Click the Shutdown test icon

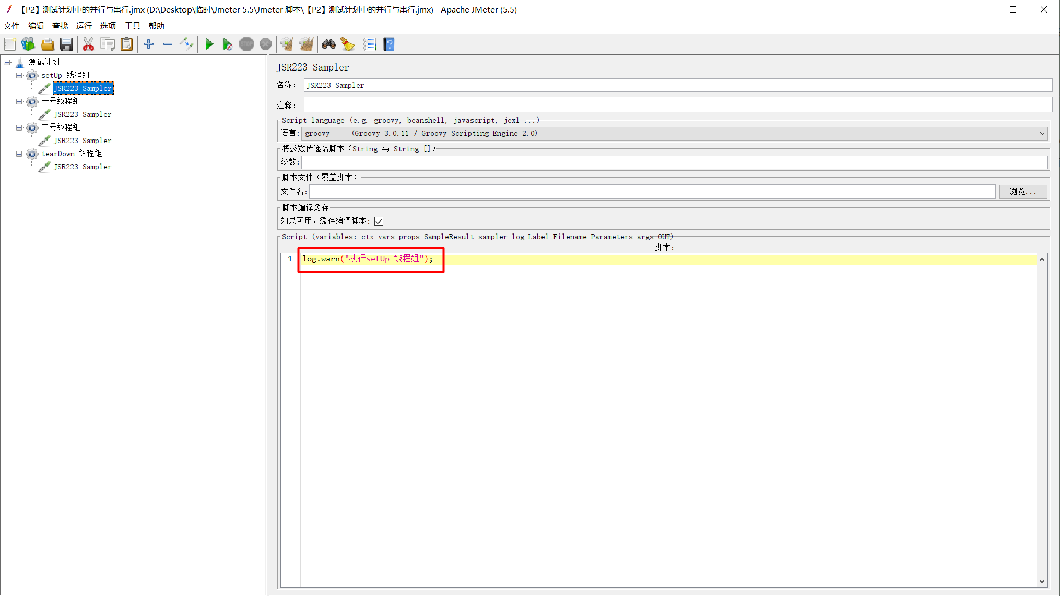(x=265, y=44)
